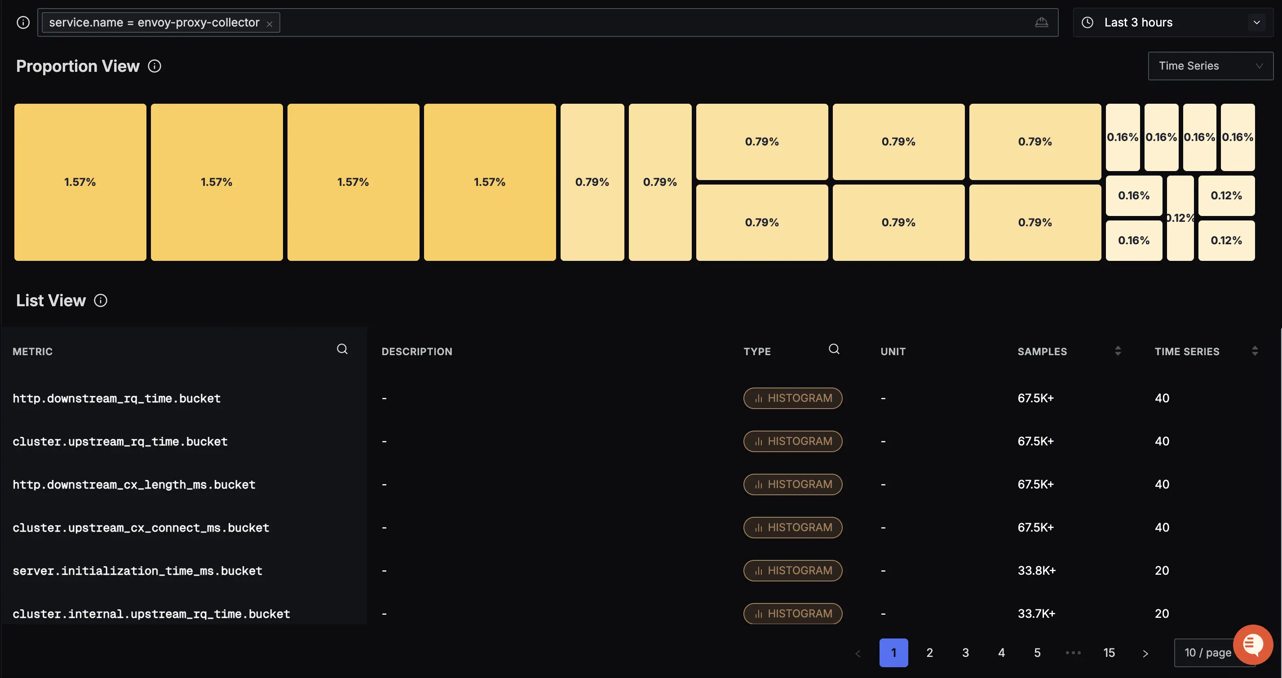This screenshot has height=678, width=1282.
Task: Toggle sorting on the TIME SERIES column
Action: [1255, 350]
